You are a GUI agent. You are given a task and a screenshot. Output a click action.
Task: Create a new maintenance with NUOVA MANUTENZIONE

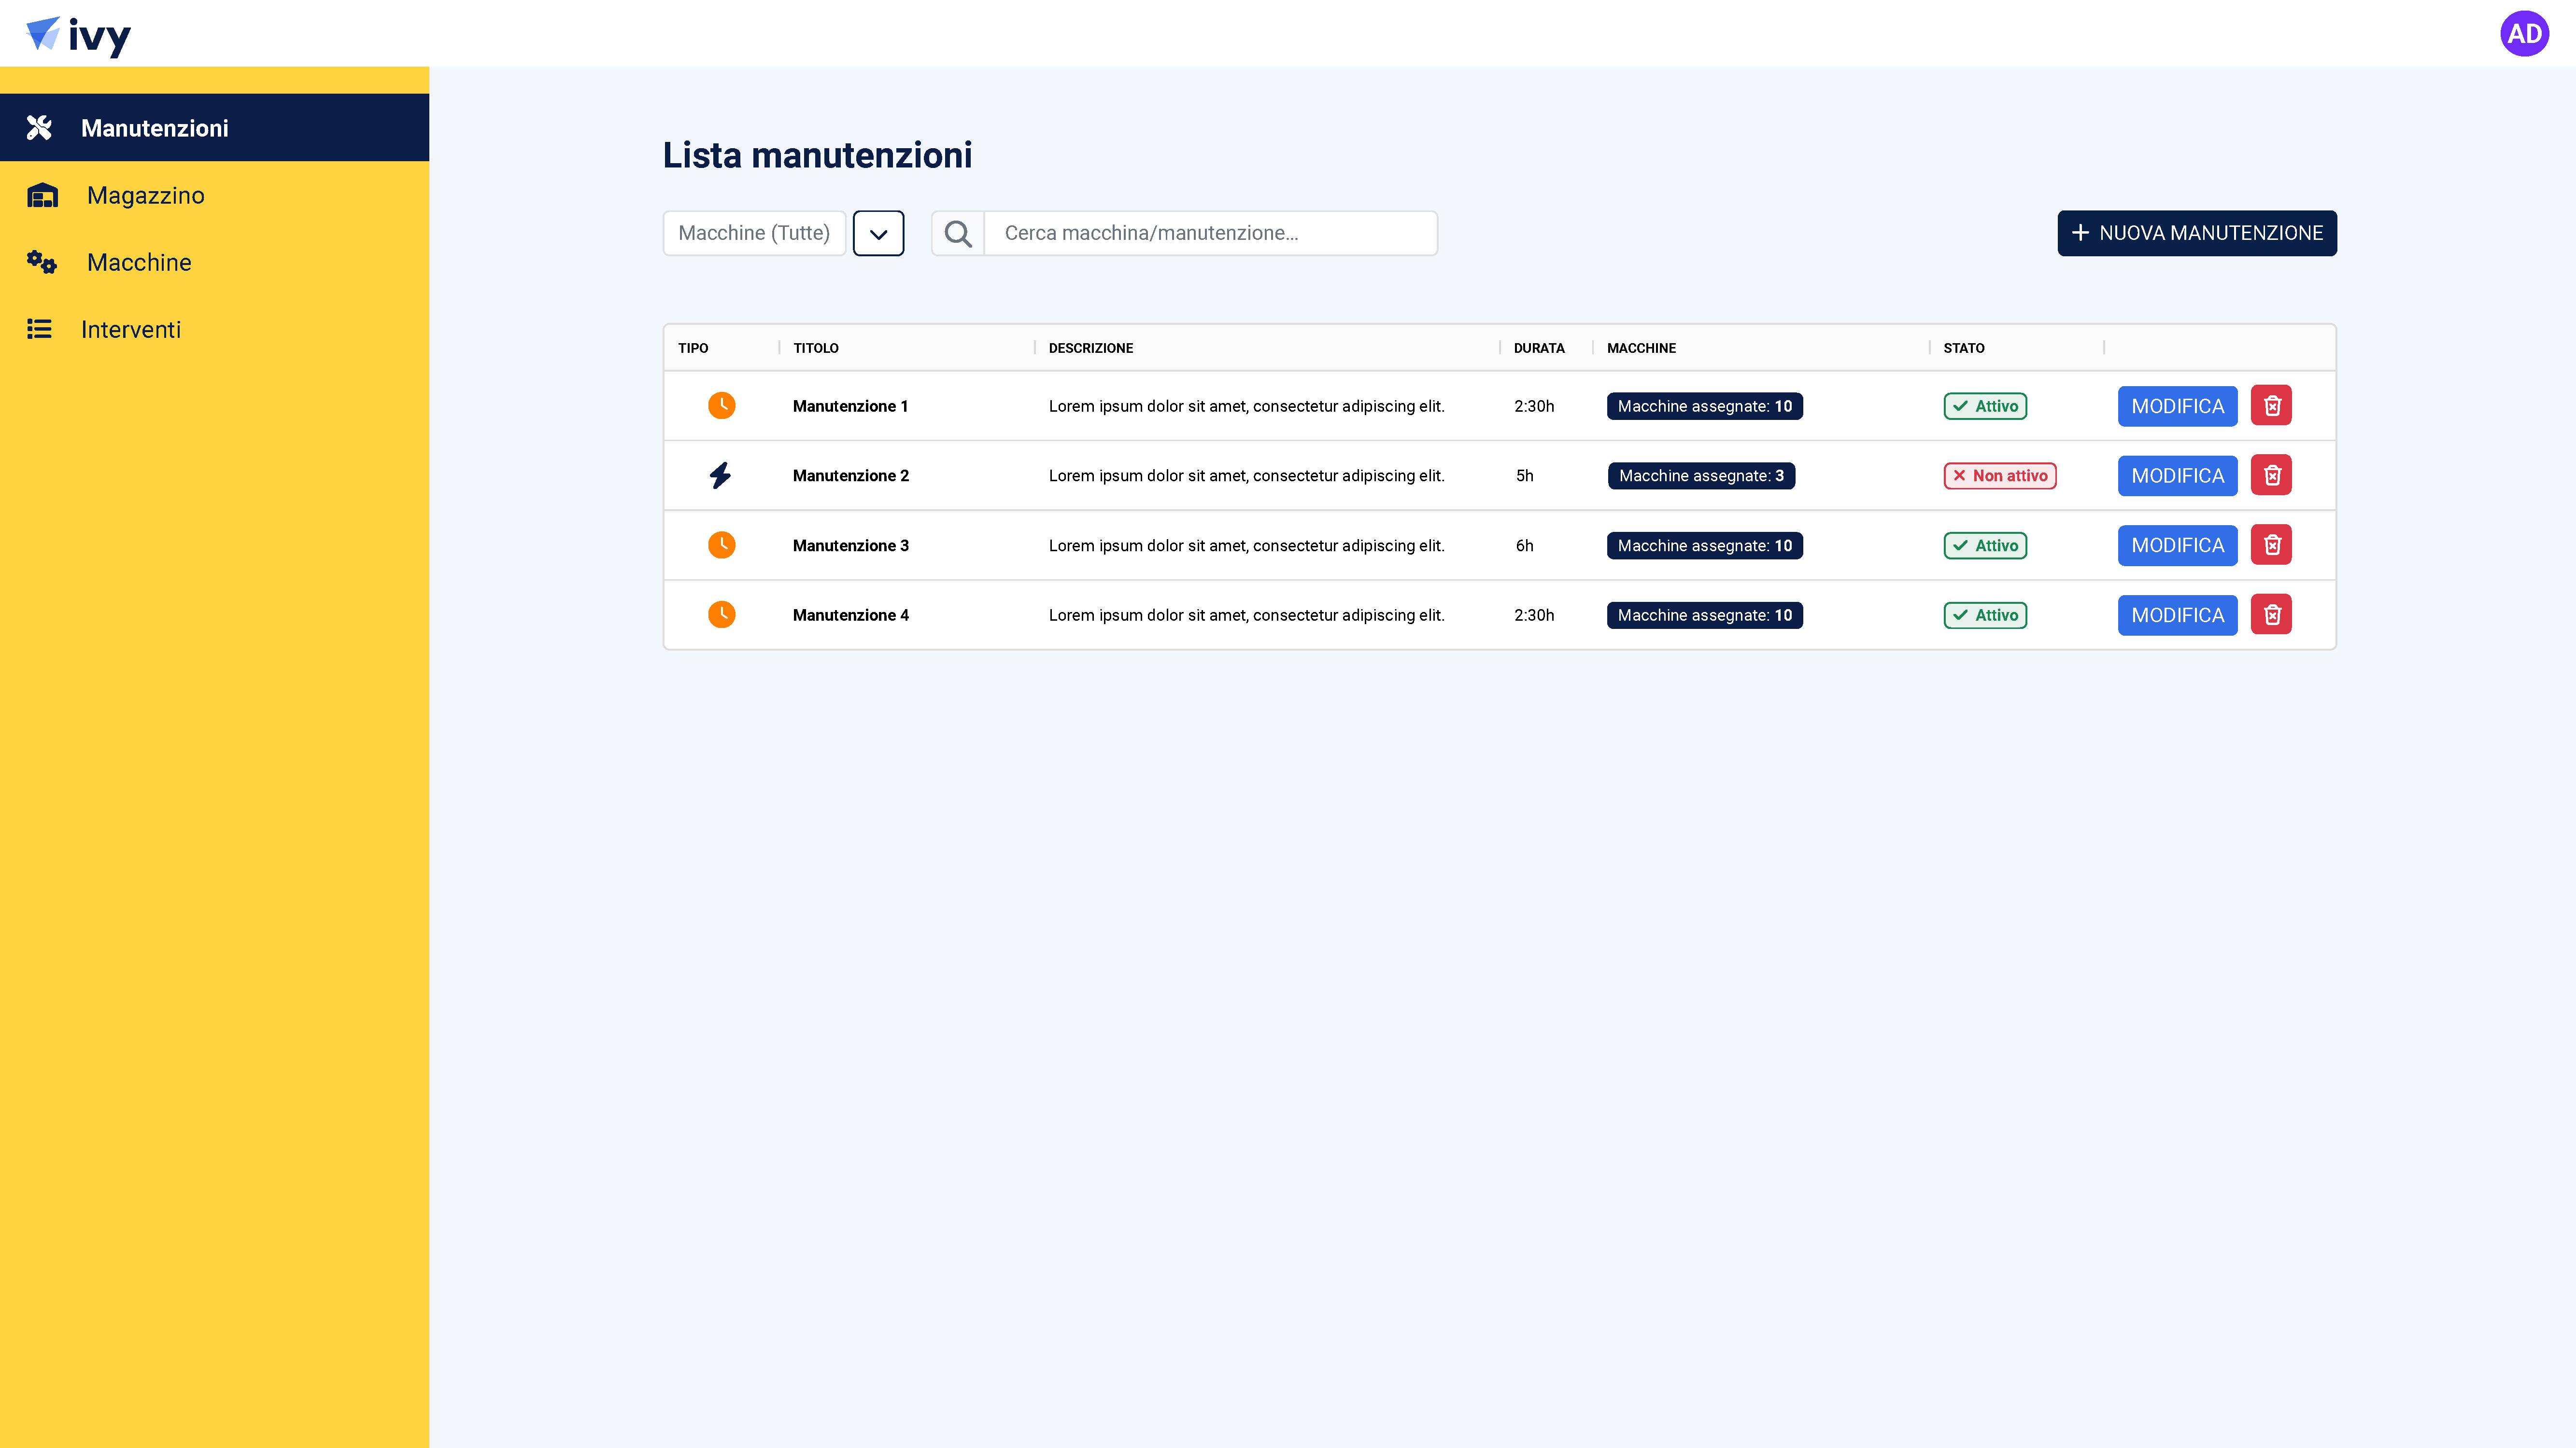(x=2197, y=233)
